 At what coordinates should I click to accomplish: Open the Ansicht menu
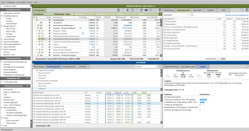pyautogui.click(x=30, y=2)
